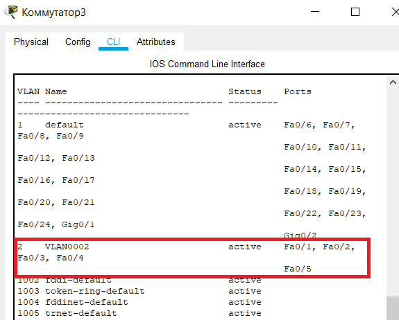399x320 pixels.
Task: Click the 'Ports' column header
Action: click(x=298, y=91)
